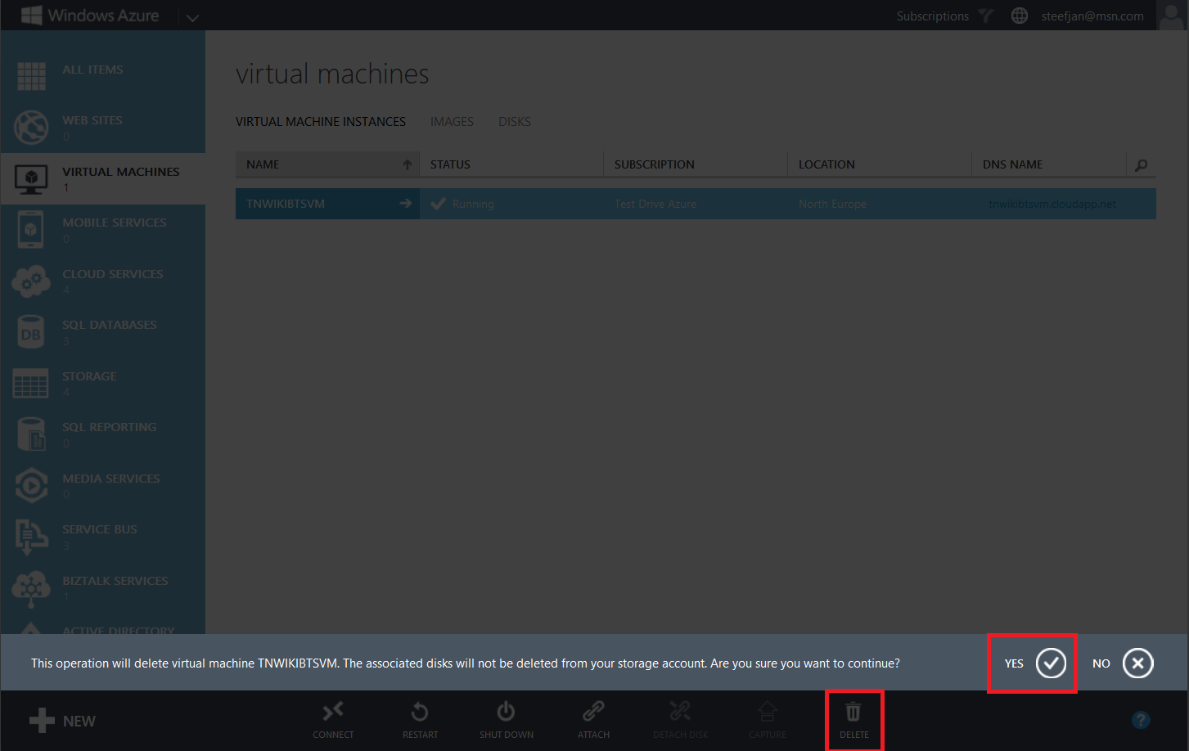Click the Detach Disk command icon
The image size is (1189, 751).
[x=680, y=711]
